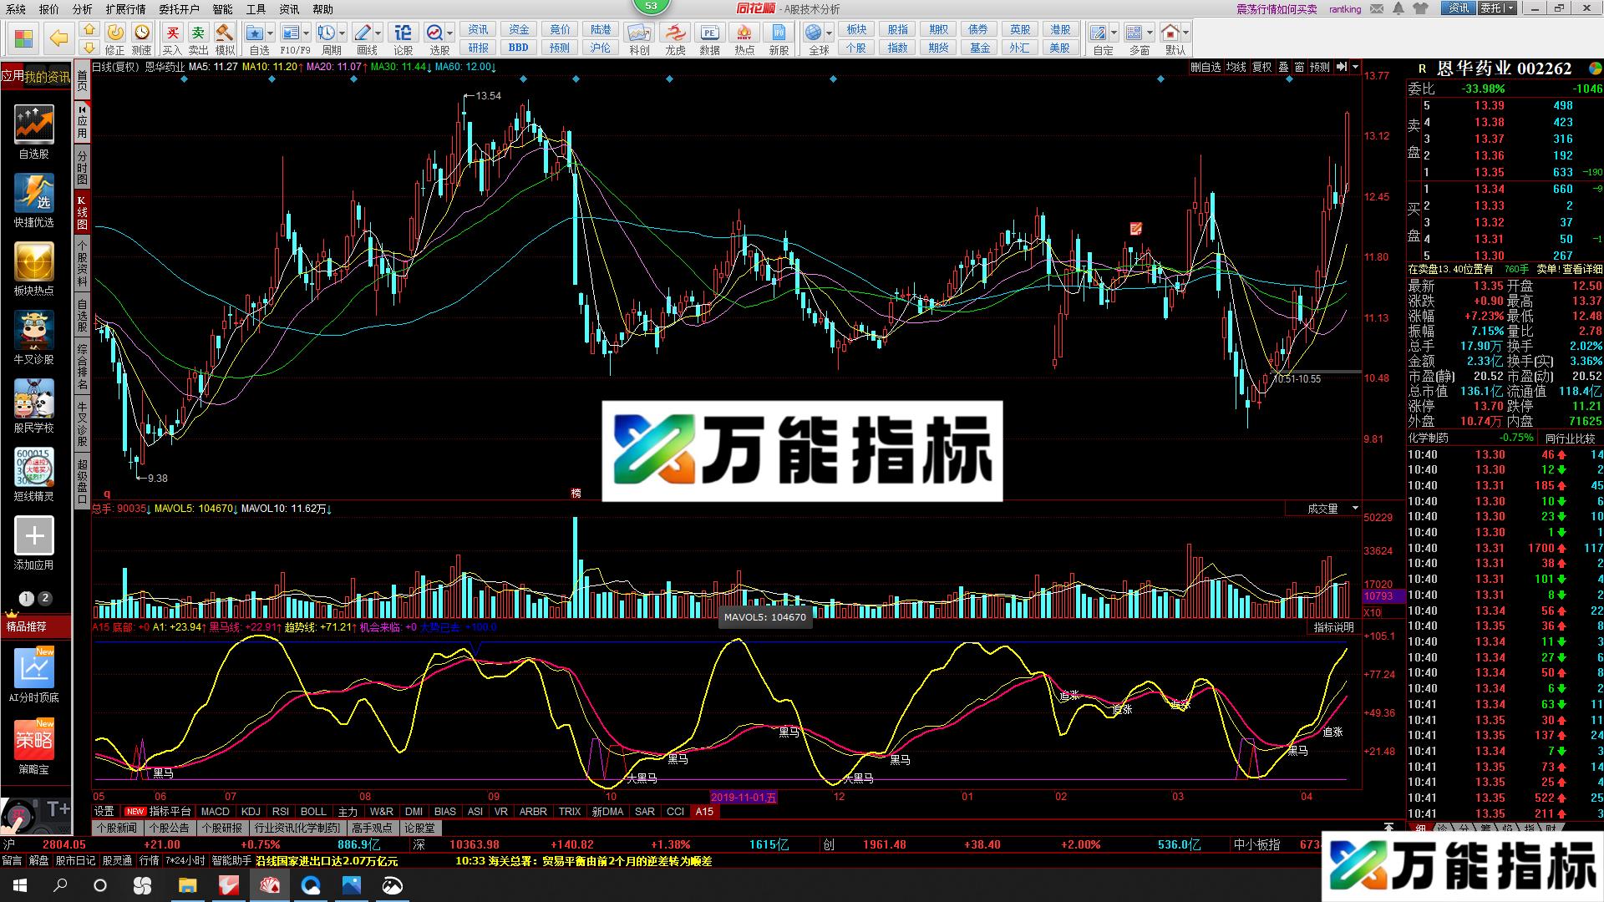
Task: Open the 画线 drawing tool
Action: [363, 33]
